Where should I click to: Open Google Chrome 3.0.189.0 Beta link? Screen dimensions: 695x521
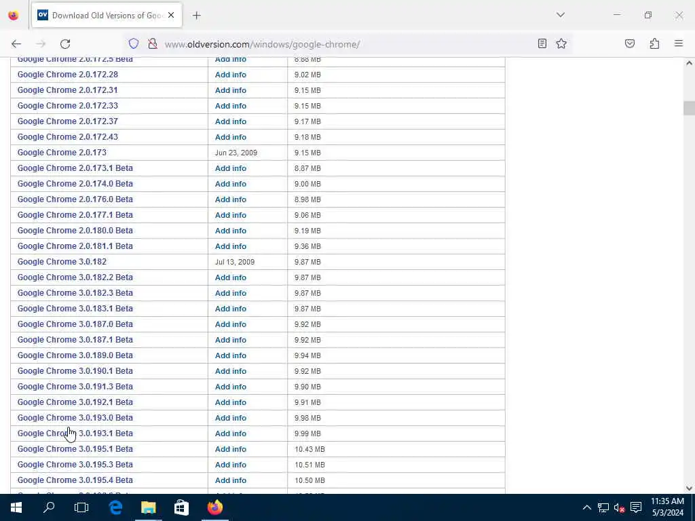click(x=75, y=355)
